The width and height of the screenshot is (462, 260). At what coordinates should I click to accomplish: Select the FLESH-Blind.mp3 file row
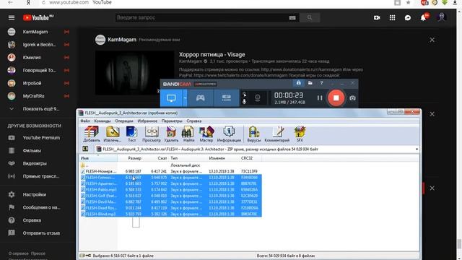[170, 214]
